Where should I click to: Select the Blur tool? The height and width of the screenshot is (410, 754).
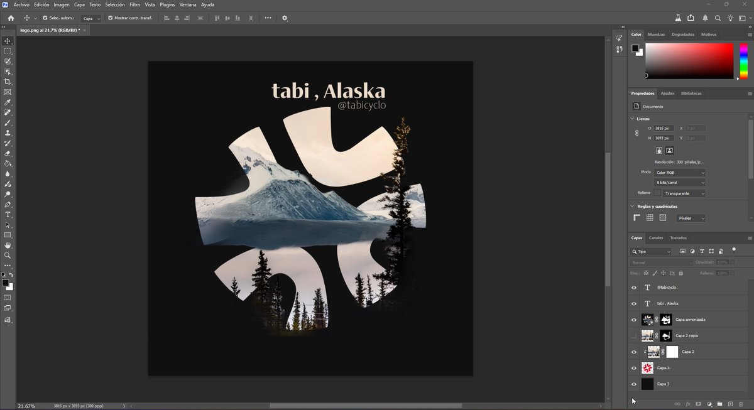coord(8,173)
